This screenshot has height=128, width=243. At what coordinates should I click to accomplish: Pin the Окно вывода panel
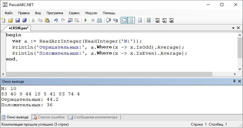(x=234, y=81)
